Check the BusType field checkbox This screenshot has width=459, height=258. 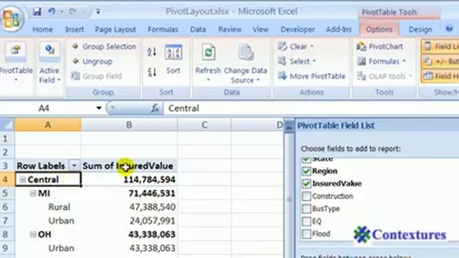306,209
